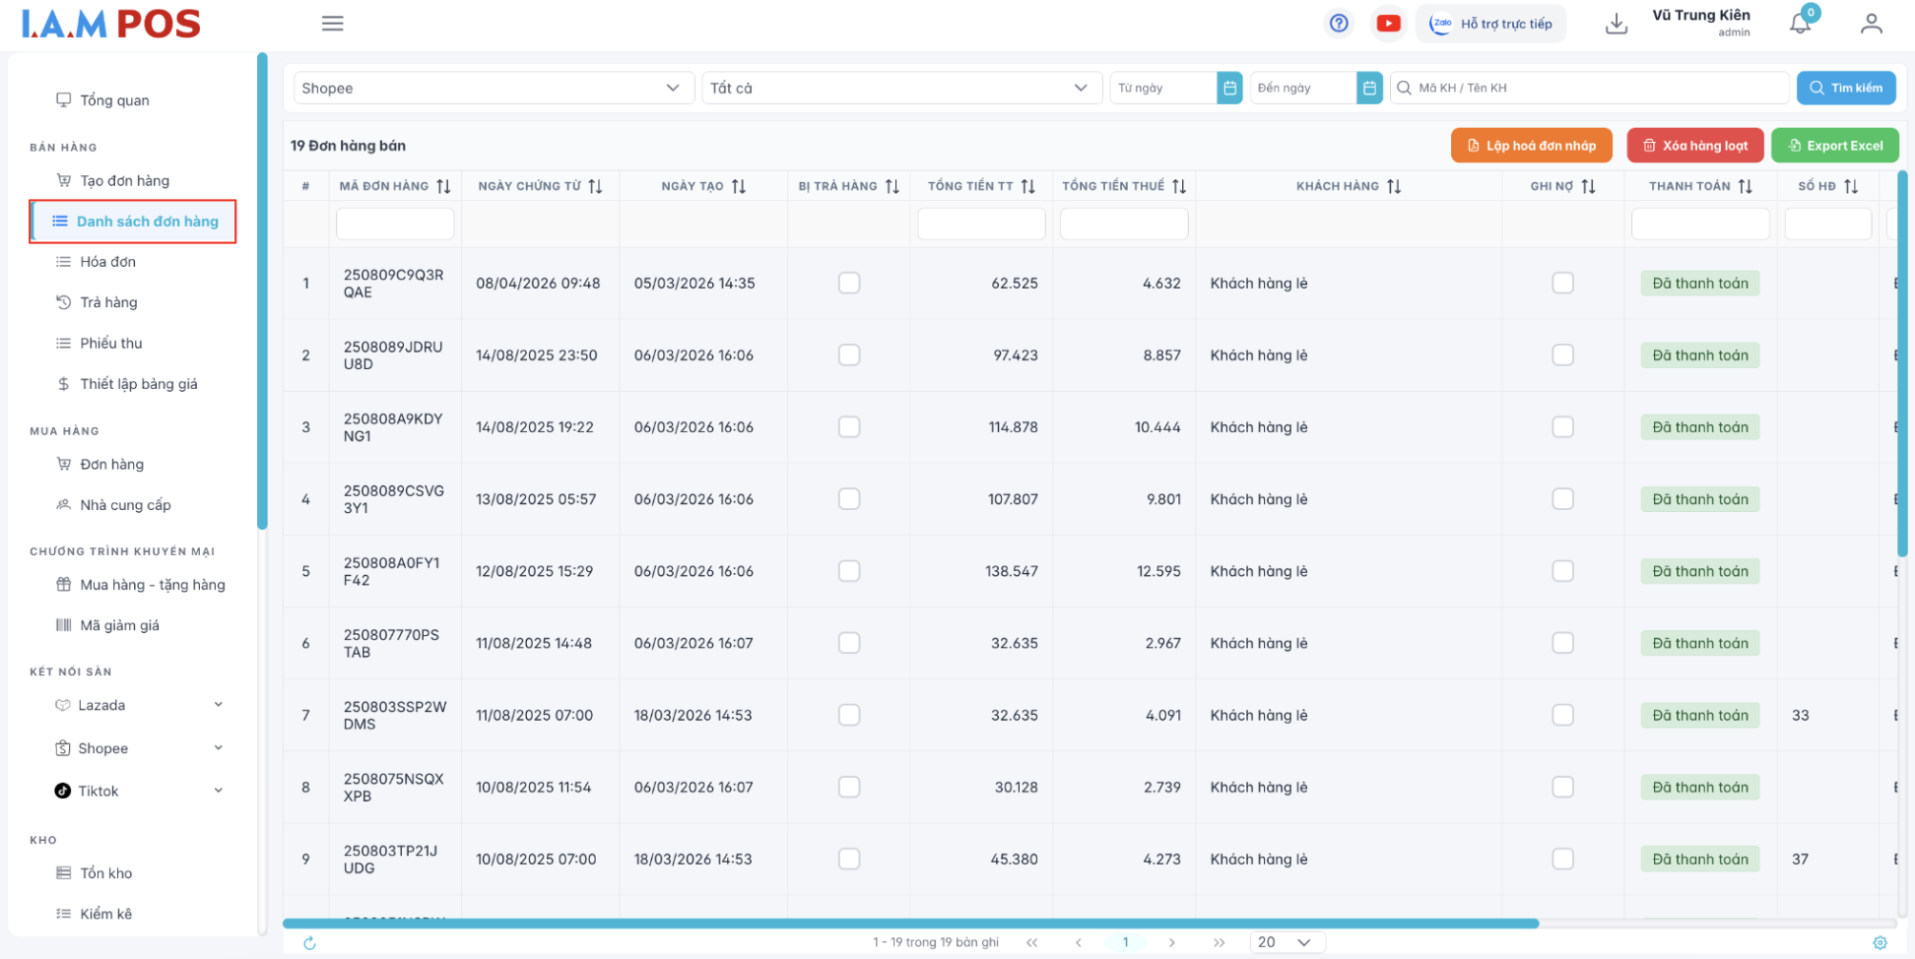The image size is (1915, 959).
Task: Click the horizontal scrollbar under the table
Action: [x=910, y=924]
